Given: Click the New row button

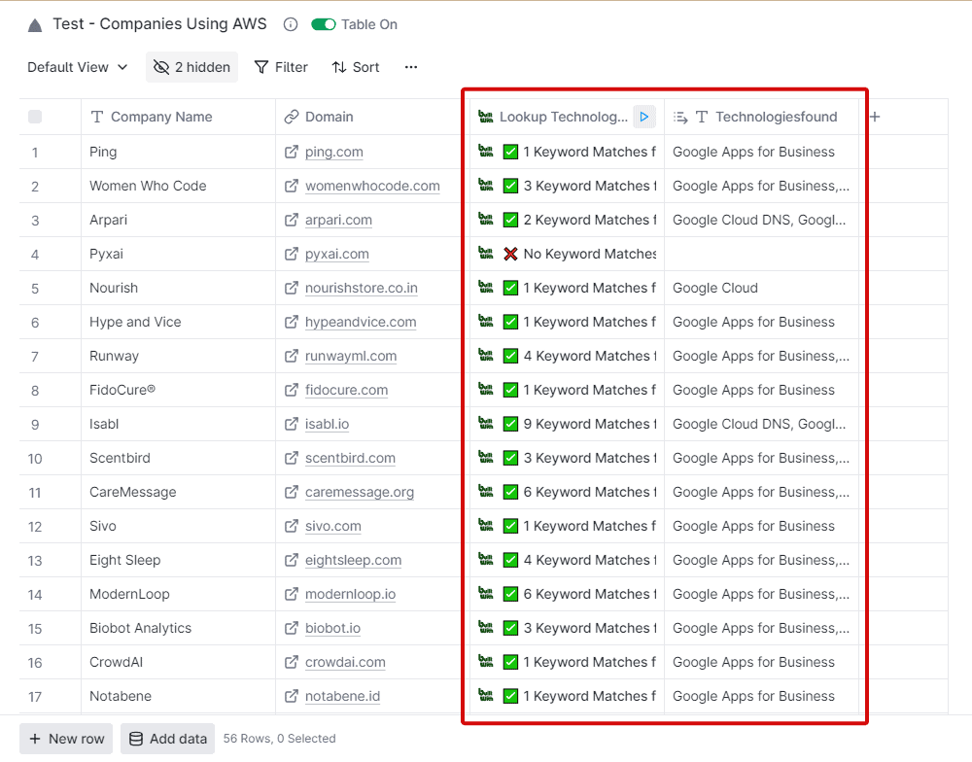Looking at the screenshot, I should pos(66,739).
